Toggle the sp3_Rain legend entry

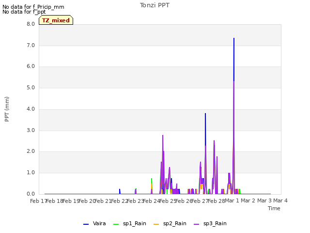click(x=210, y=224)
